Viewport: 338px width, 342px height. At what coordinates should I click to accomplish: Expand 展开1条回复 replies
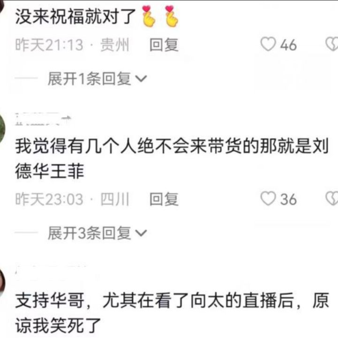(97, 78)
